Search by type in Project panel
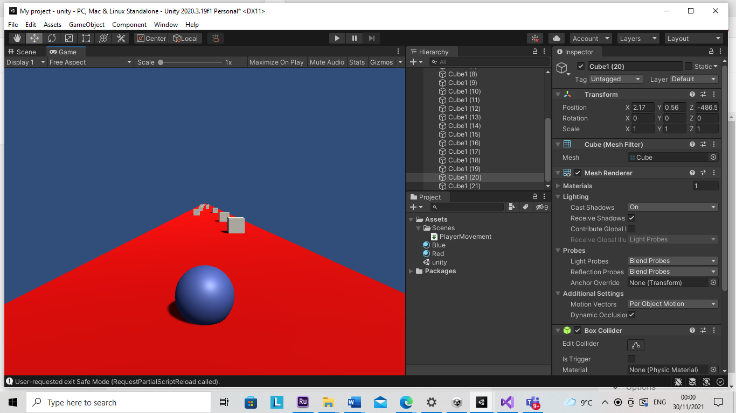 [512, 207]
